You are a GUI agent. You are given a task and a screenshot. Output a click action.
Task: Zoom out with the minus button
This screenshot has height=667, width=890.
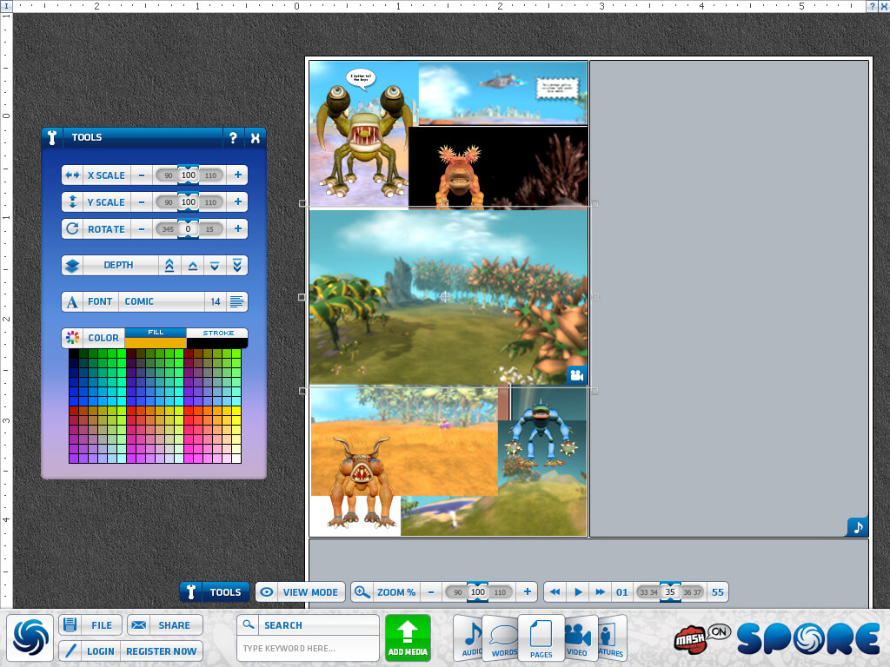pyautogui.click(x=431, y=592)
